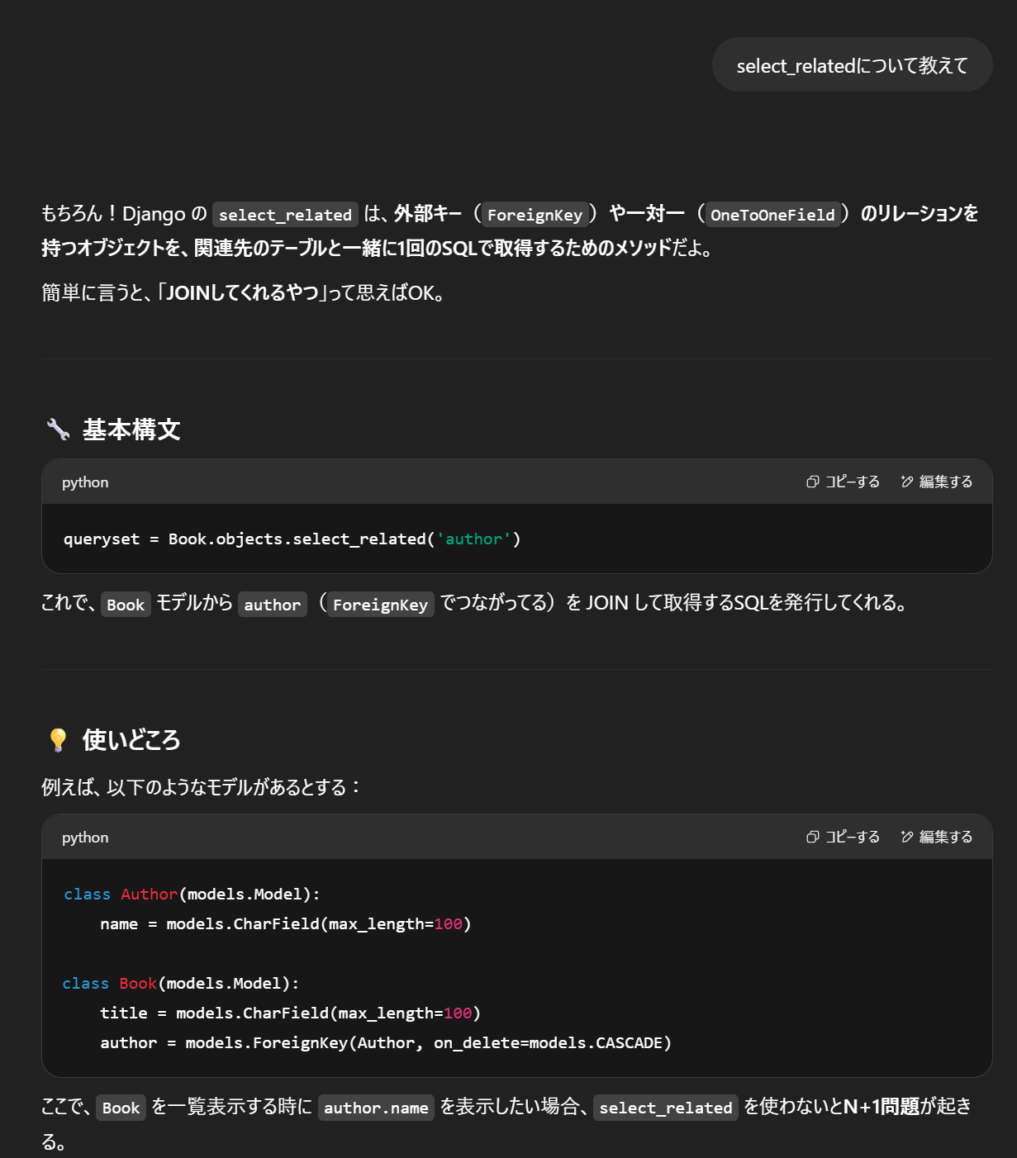Click the inline code select_related in the first paragraph
The image size is (1017, 1158).
click(x=285, y=215)
